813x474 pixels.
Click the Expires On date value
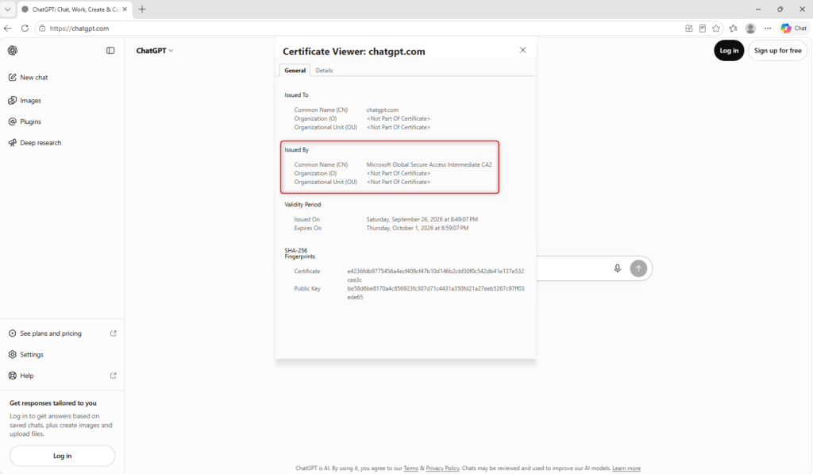[x=418, y=228]
